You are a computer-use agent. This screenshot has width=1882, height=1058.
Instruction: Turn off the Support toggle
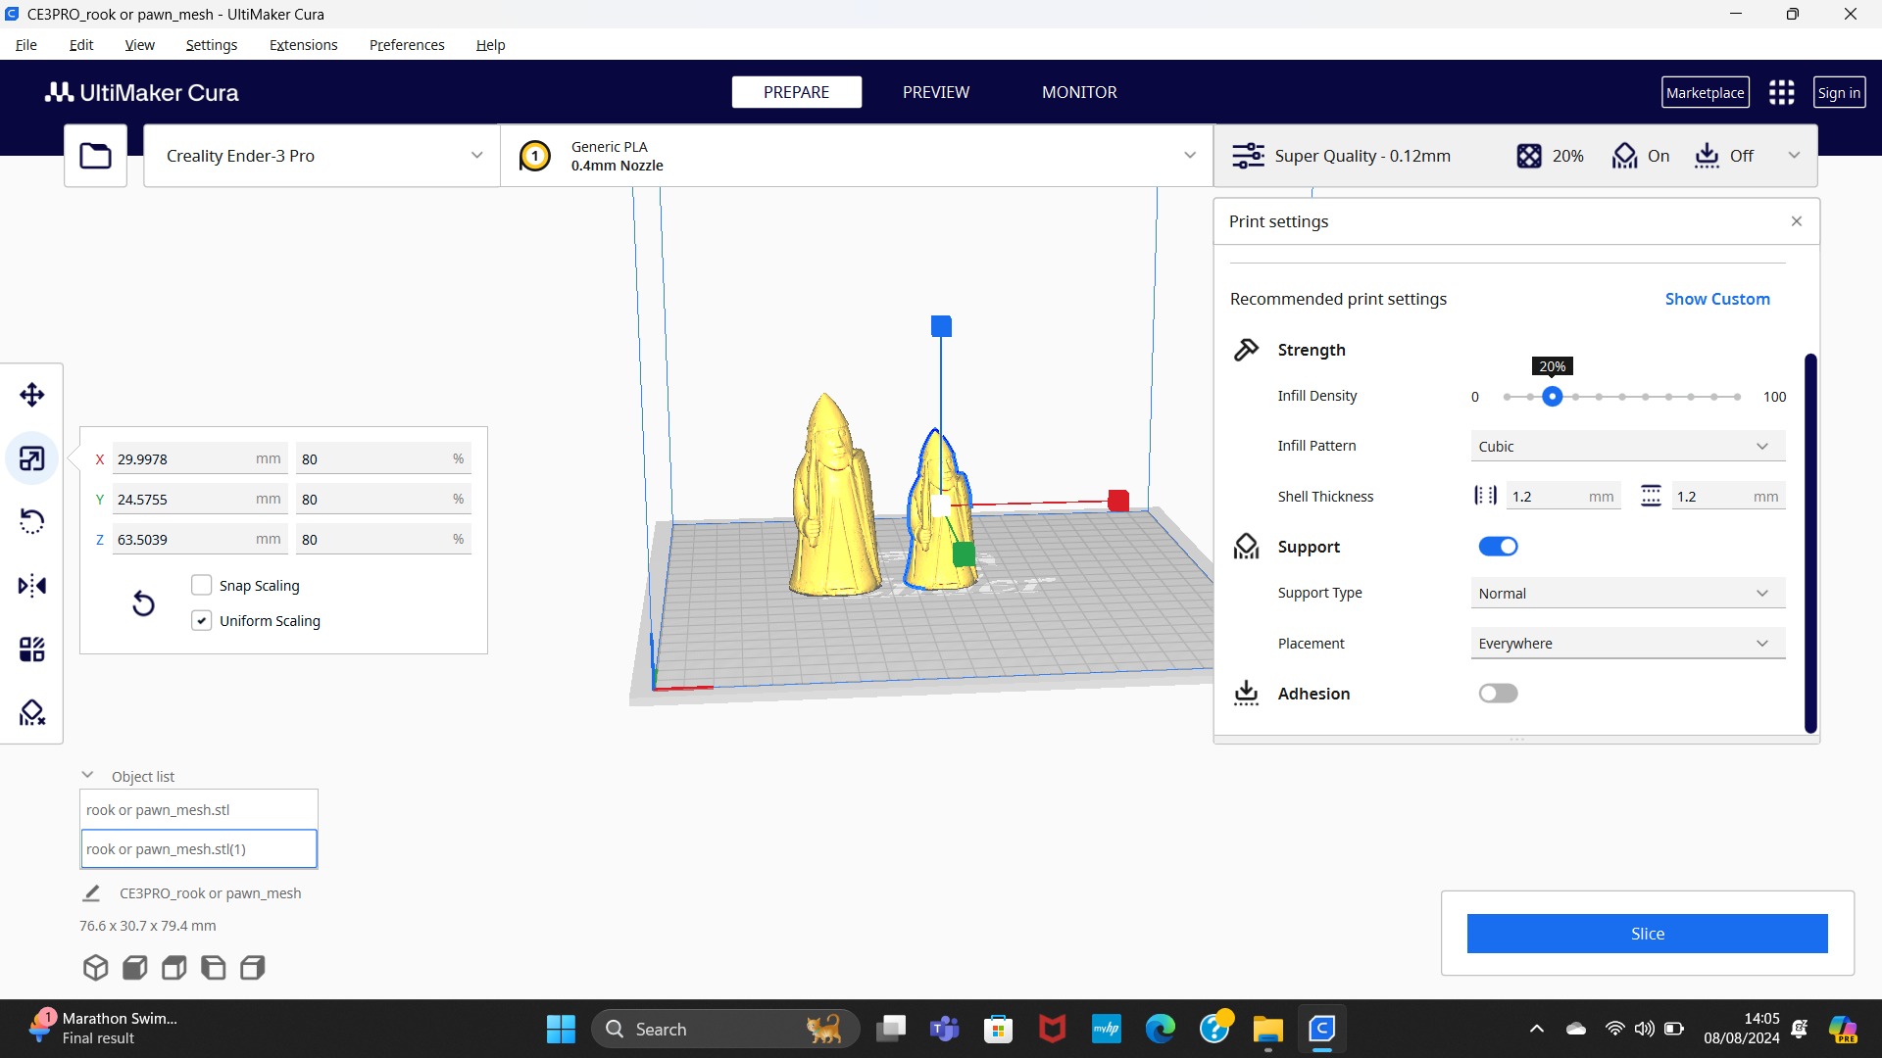pyautogui.click(x=1498, y=547)
